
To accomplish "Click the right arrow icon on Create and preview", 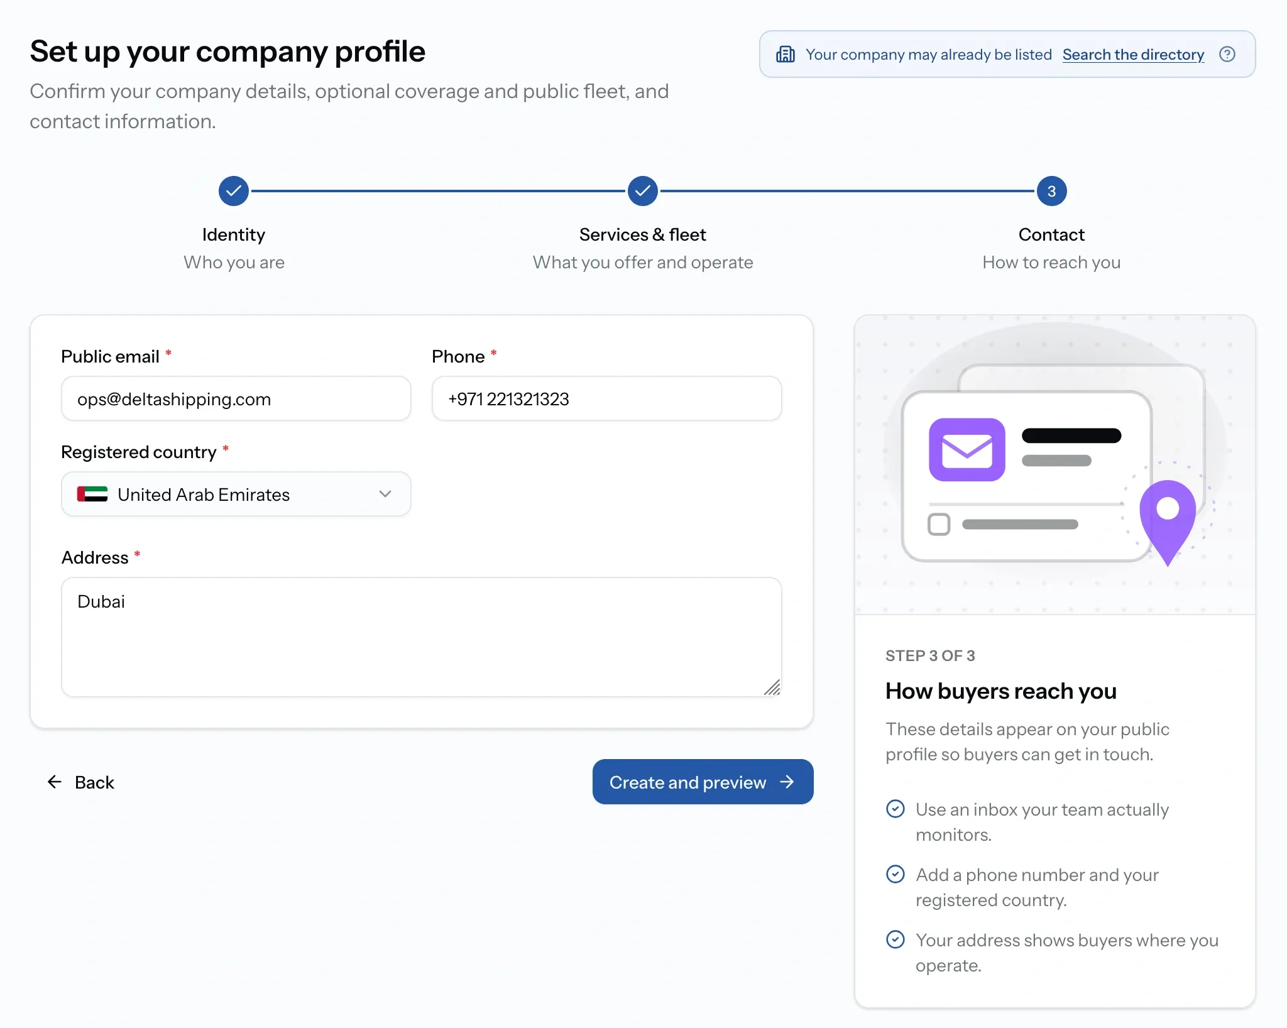I will pyautogui.click(x=787, y=782).
